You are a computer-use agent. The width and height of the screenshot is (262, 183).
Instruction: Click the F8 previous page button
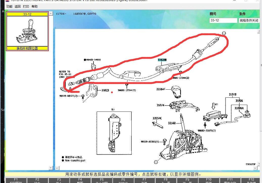click(166, 180)
